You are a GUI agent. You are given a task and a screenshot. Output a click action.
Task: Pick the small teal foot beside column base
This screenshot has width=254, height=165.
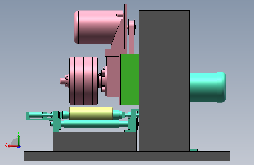point(193,150)
